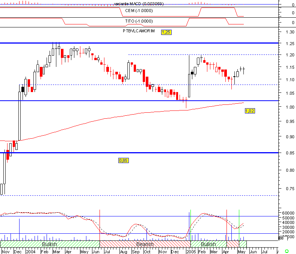Image resolution: width=296 pixels, height=254 pixels.
Task: Click the red vertical signal line in June 2004
Action: click(x=100, y=225)
